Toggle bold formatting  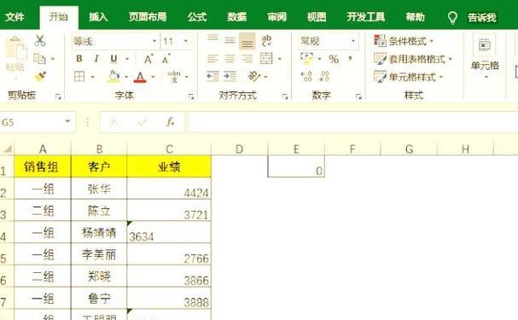click(x=79, y=59)
